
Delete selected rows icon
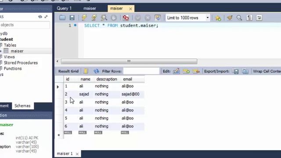coord(196,71)
